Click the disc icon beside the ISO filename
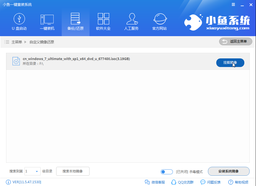 pos(16,61)
